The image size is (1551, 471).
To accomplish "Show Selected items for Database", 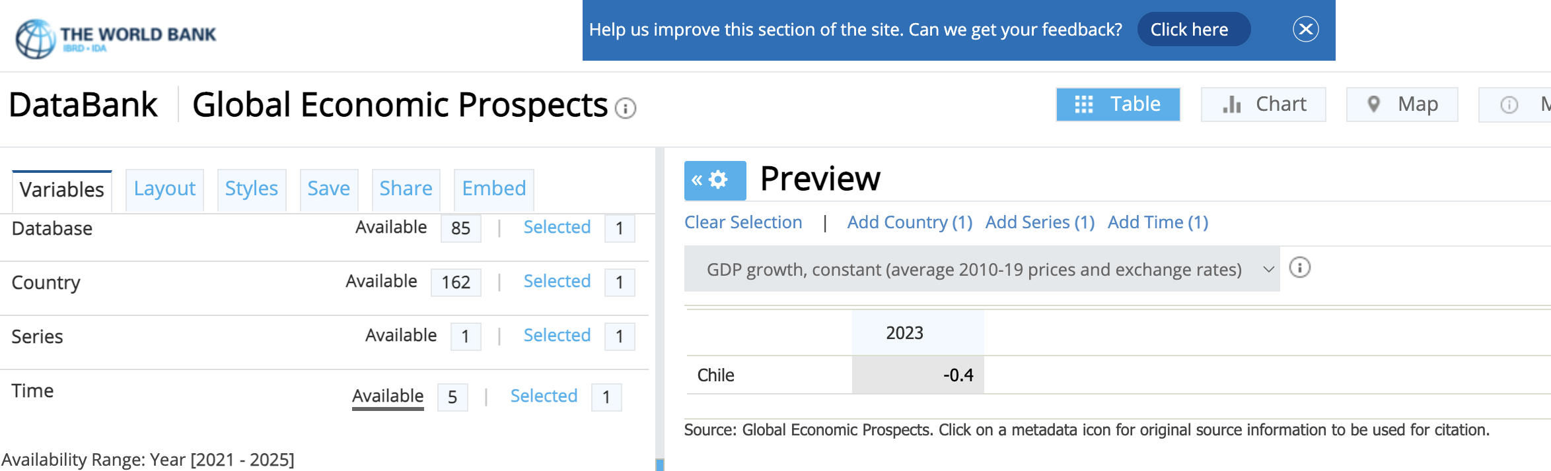I will click(x=557, y=227).
